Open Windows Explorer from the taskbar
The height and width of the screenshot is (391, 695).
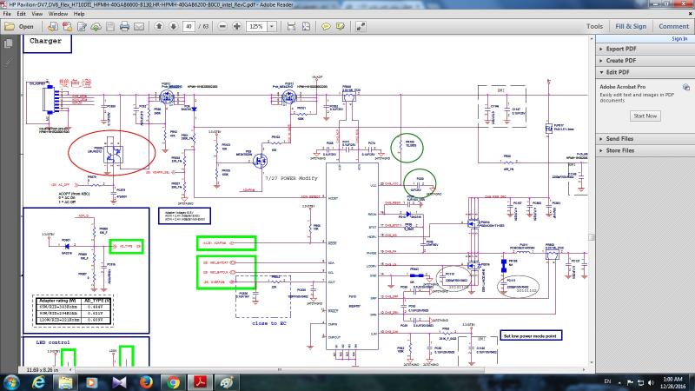pos(66,382)
